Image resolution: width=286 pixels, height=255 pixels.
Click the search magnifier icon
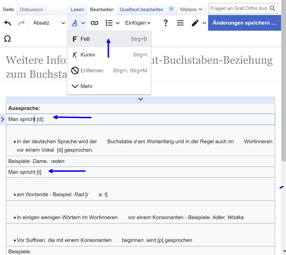pos(273,8)
